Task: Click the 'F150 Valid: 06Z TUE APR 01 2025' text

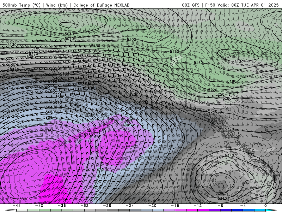Action: [x=242, y=5]
